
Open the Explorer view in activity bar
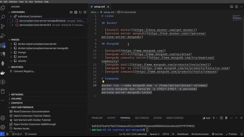3,8
